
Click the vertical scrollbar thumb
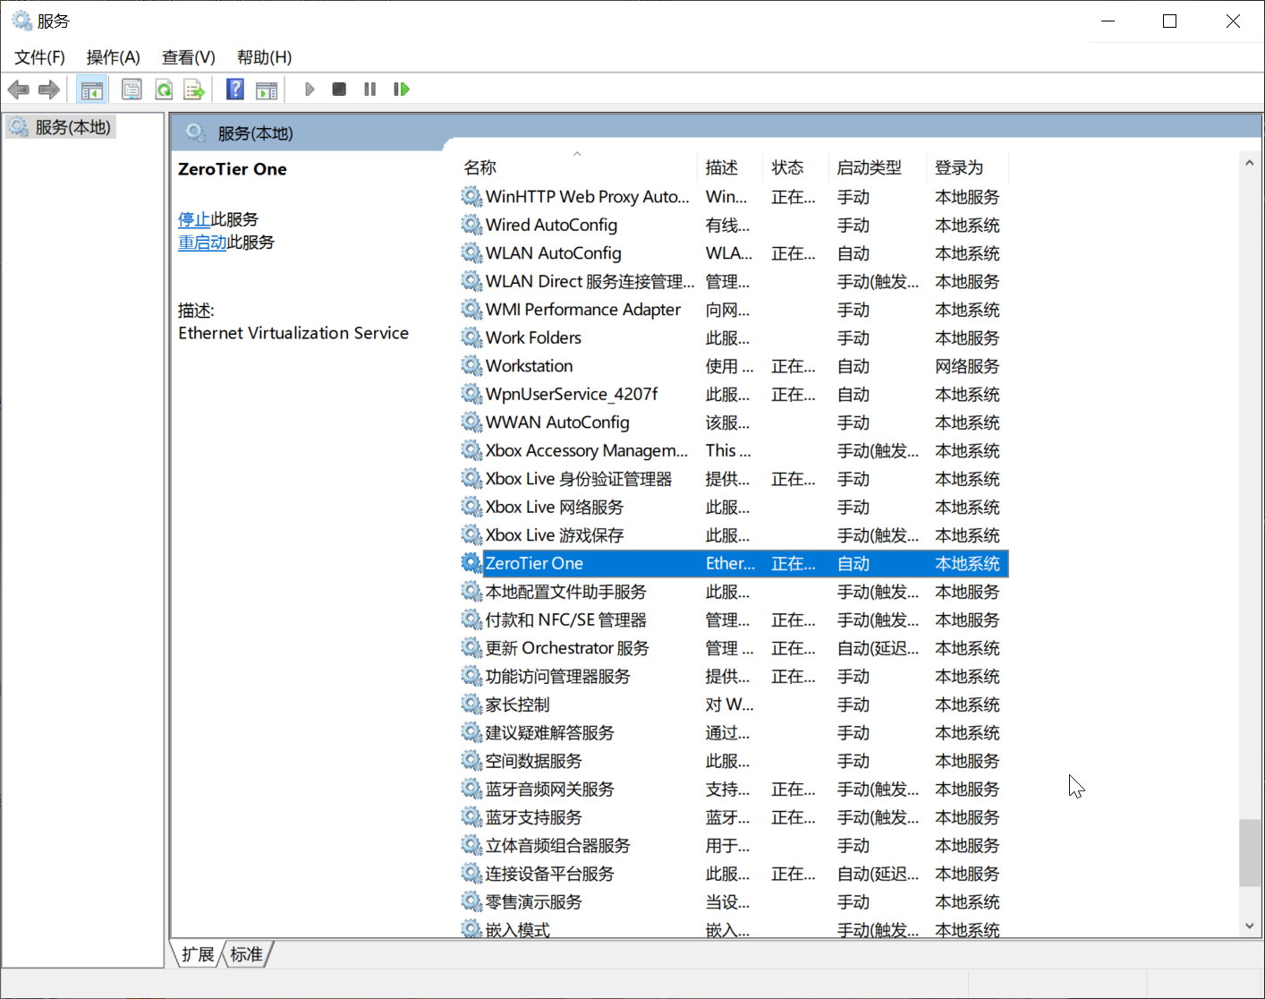(1250, 852)
